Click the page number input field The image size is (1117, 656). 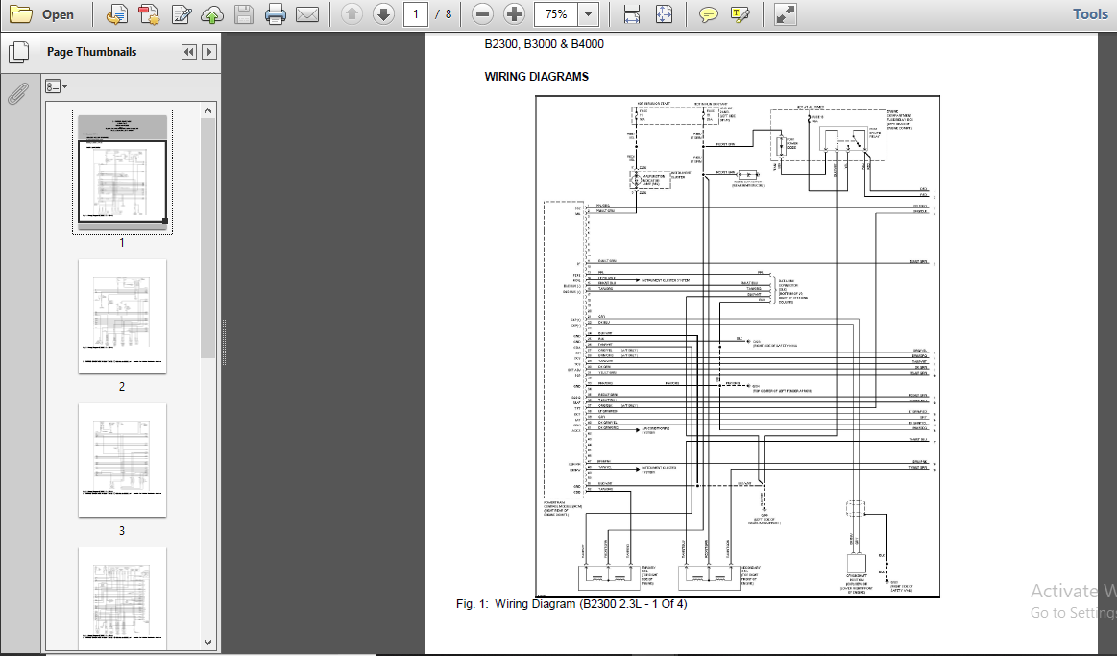[415, 14]
